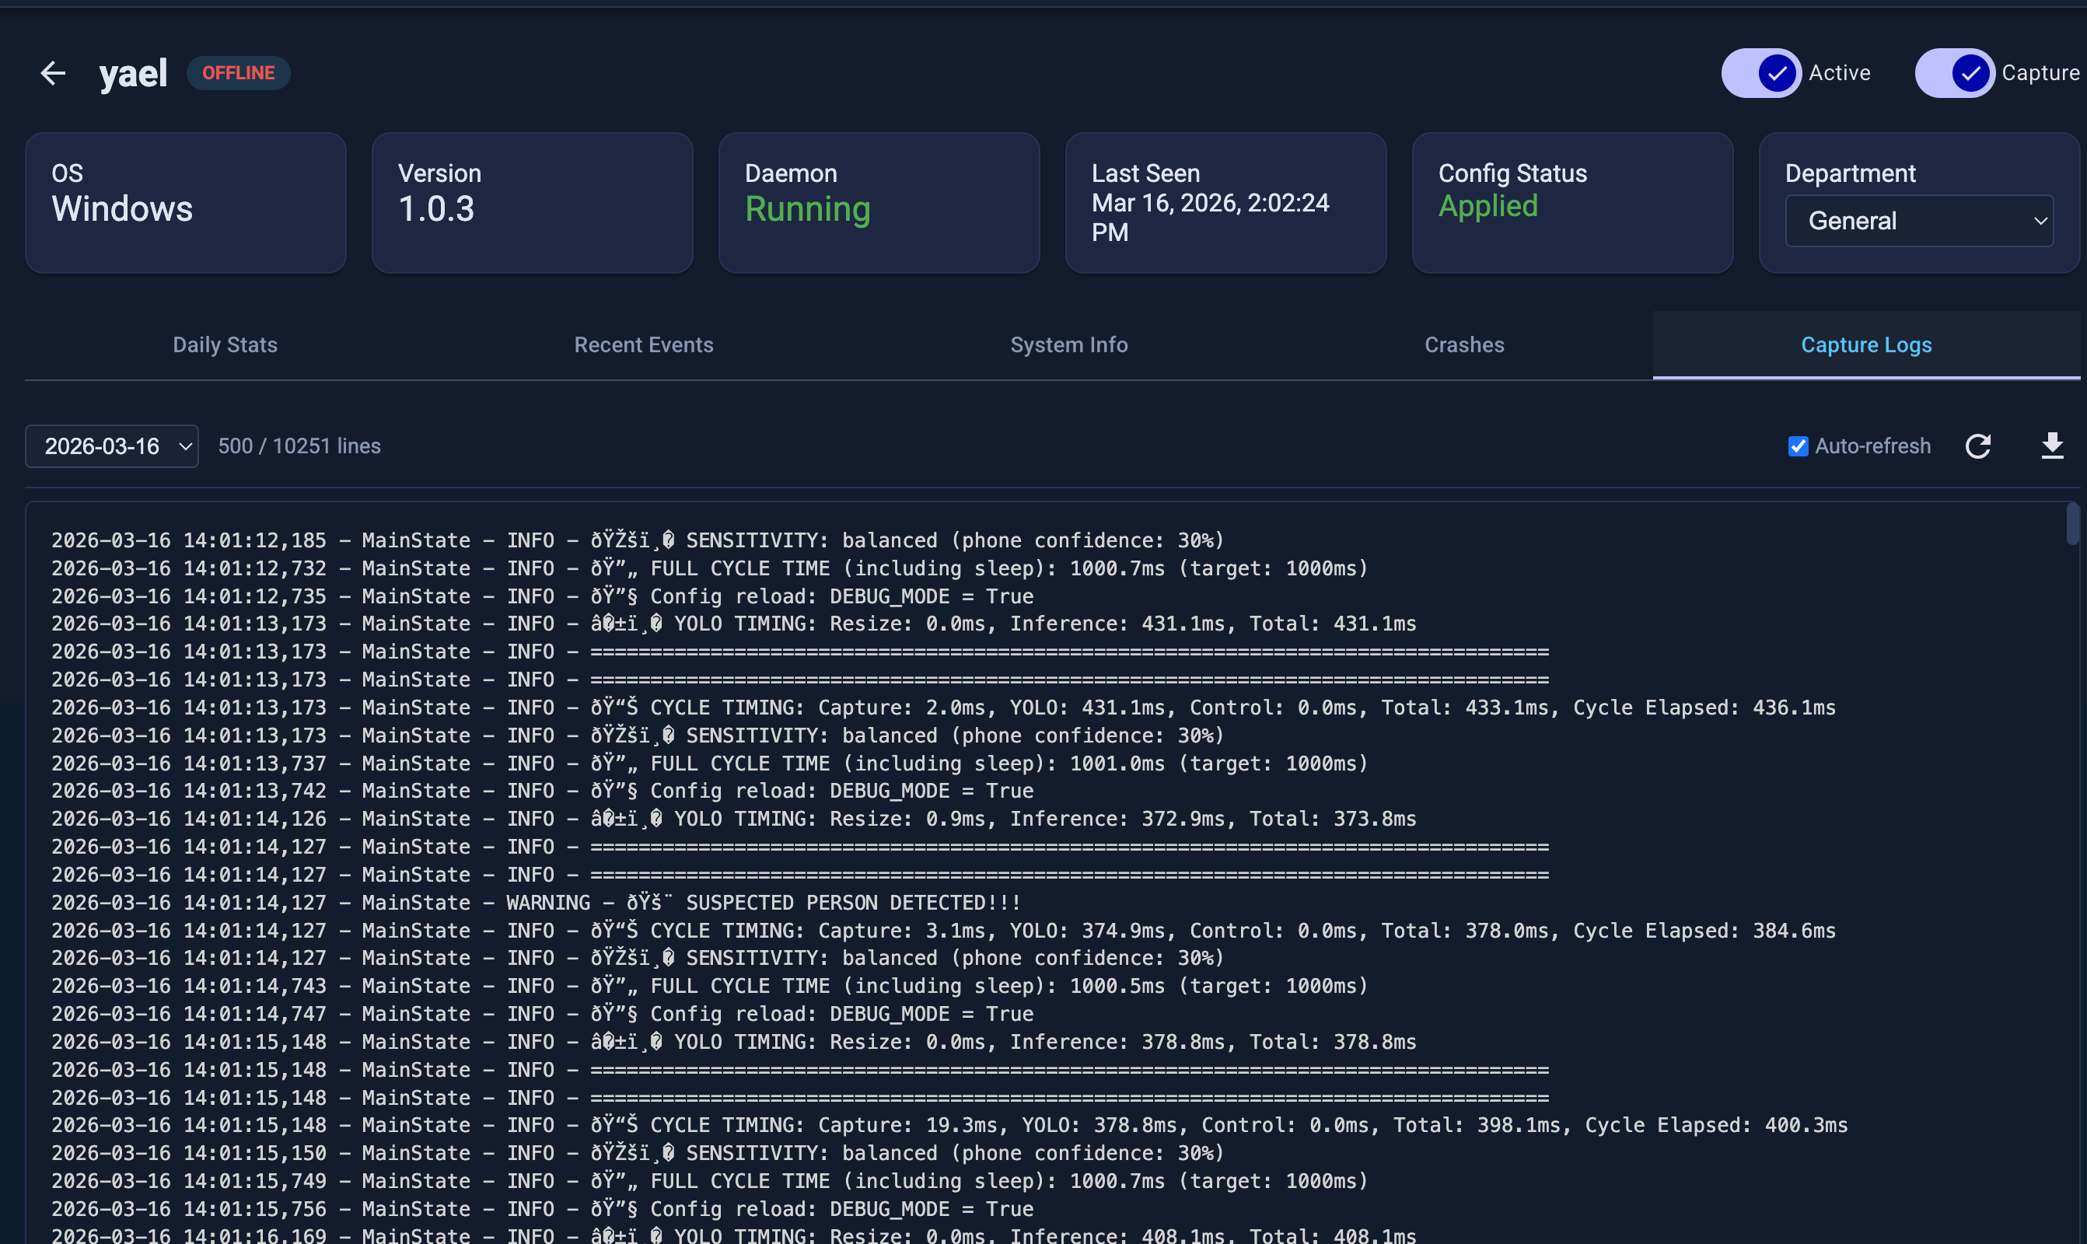Select the System Info tab
The image size is (2087, 1244).
1068,344
